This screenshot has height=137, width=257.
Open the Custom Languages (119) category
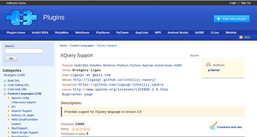click(24, 94)
